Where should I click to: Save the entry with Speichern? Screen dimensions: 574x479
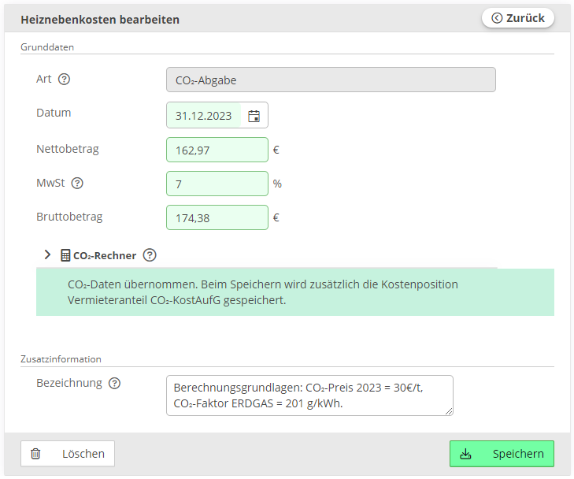pyautogui.click(x=502, y=454)
